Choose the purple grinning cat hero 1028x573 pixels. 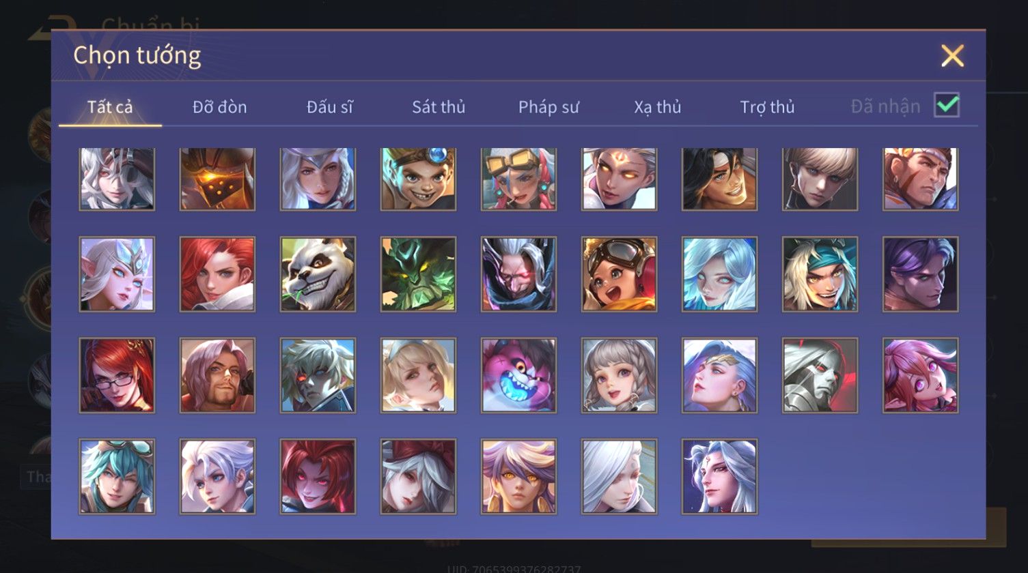(x=518, y=375)
